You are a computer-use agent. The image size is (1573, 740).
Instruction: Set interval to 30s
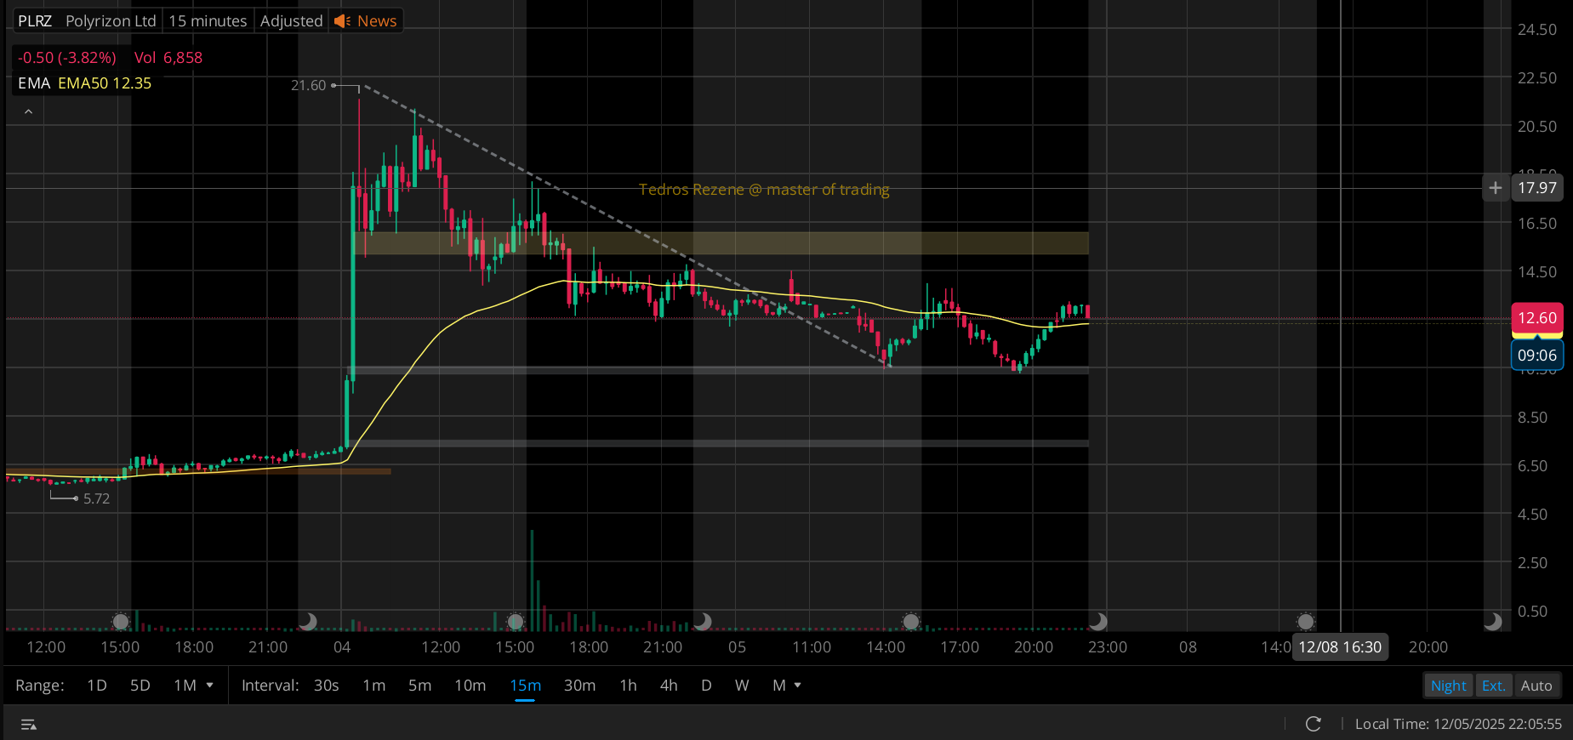(x=327, y=686)
